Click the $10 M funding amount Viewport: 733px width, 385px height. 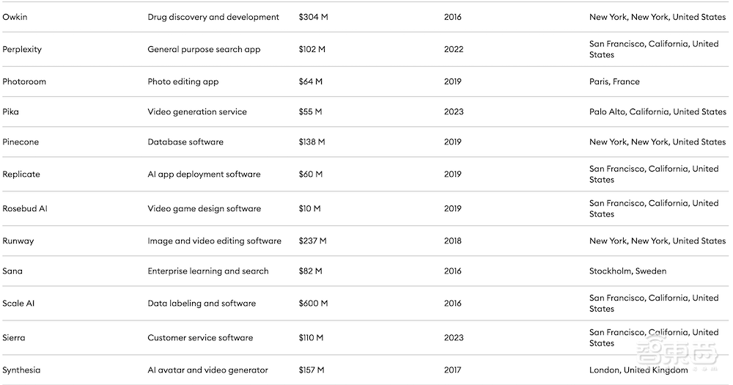point(309,208)
